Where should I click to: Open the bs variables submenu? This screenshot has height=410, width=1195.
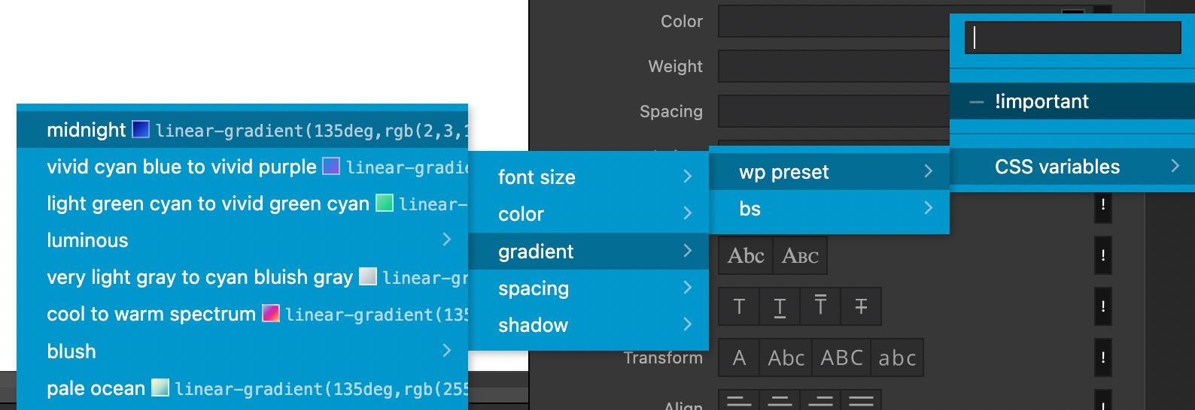tap(829, 209)
